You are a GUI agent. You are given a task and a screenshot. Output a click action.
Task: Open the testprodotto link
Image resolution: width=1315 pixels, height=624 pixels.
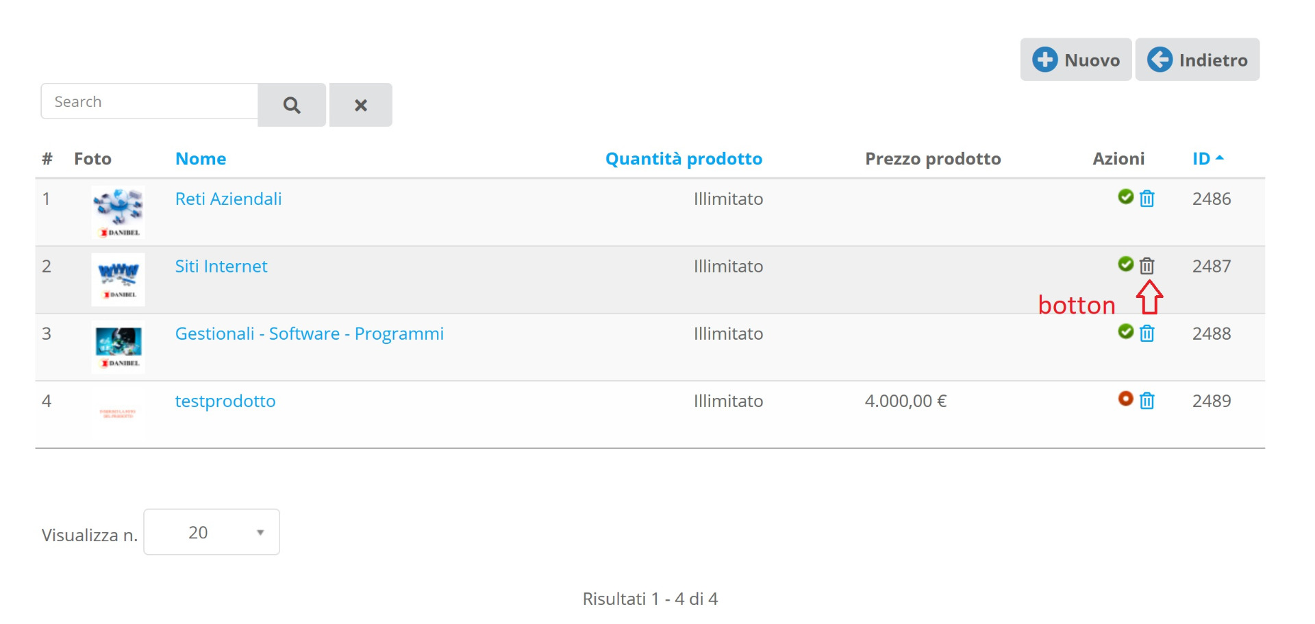coord(225,401)
